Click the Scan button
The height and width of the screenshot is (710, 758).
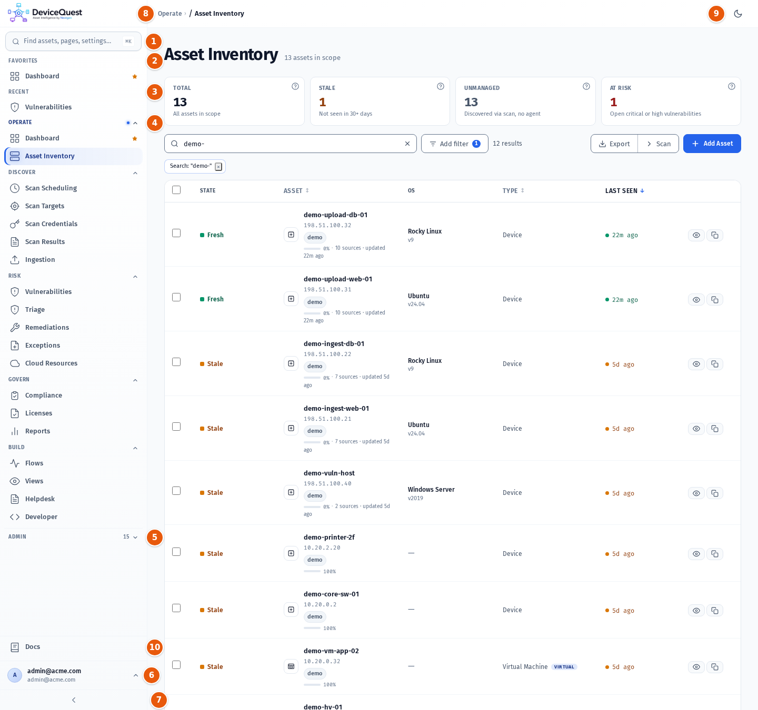tap(658, 144)
